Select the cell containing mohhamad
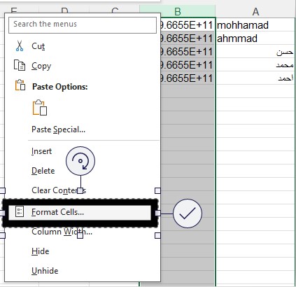Image resolution: width=296 pixels, height=287 pixels. tap(255, 25)
